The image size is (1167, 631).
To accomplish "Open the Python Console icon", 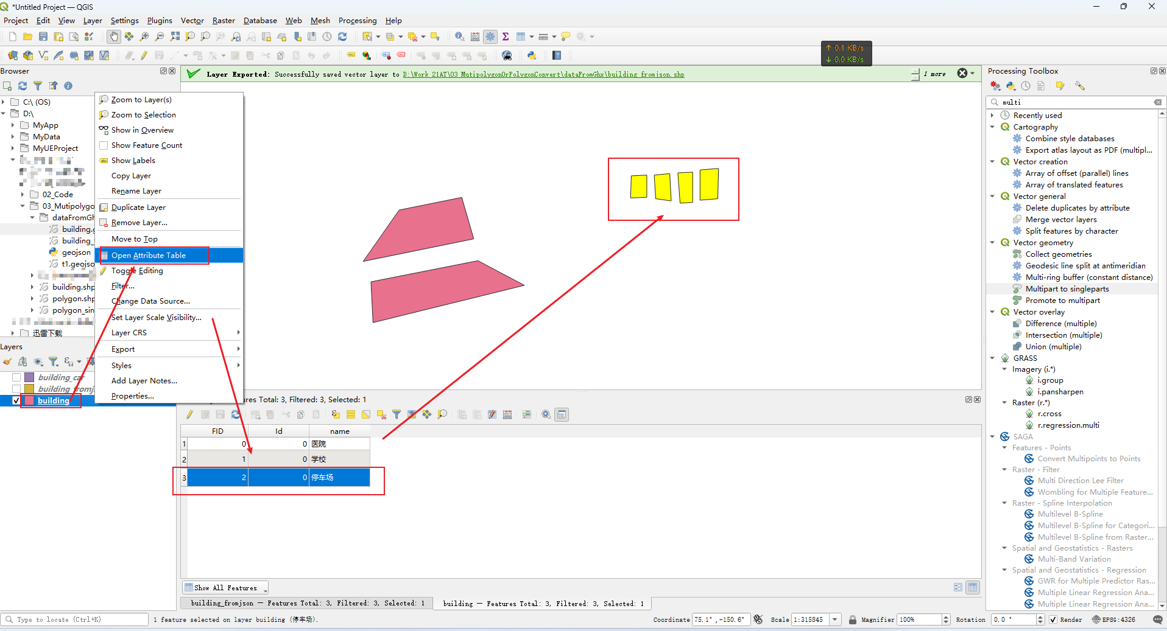I will coord(532,55).
